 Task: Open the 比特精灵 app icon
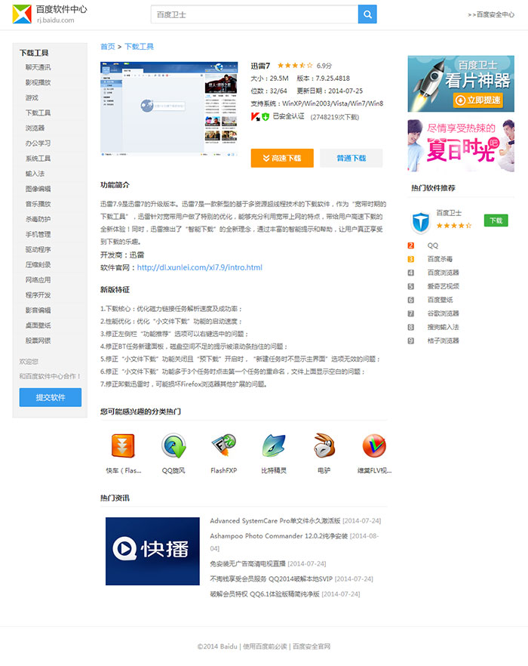pos(274,446)
